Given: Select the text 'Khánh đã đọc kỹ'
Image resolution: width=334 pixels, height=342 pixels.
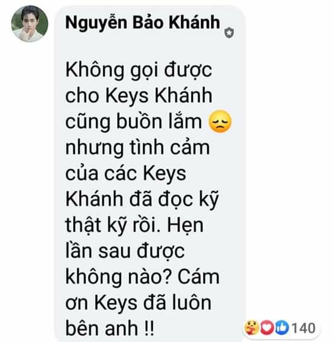Looking at the screenshot, I should click(x=142, y=200).
